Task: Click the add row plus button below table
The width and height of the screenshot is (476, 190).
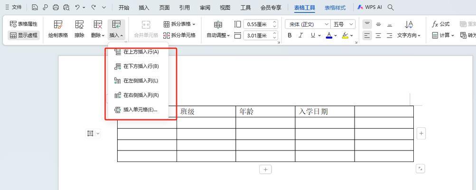Action: 265,170
